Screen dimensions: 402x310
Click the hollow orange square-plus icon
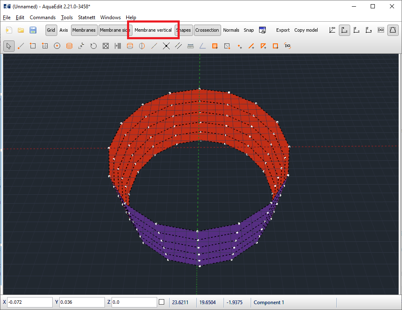pos(276,46)
